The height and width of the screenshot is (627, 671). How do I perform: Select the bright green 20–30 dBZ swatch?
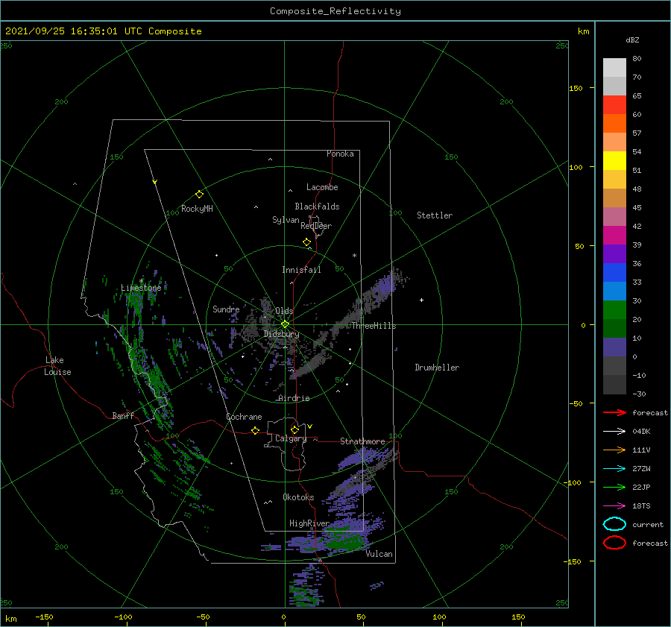(x=614, y=310)
